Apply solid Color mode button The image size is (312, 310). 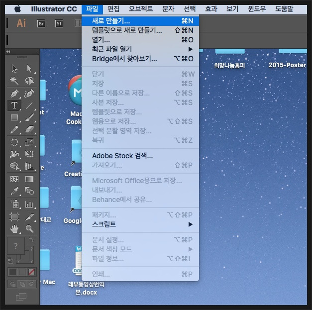coord(12,272)
